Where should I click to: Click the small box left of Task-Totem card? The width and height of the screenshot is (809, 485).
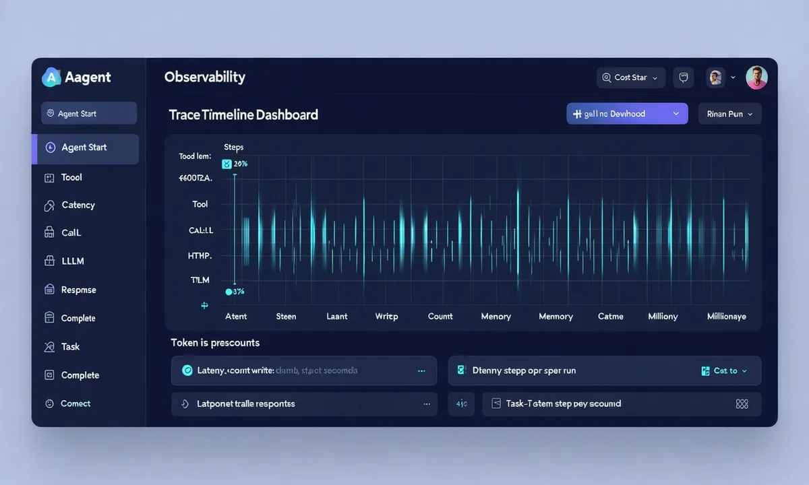click(x=461, y=404)
